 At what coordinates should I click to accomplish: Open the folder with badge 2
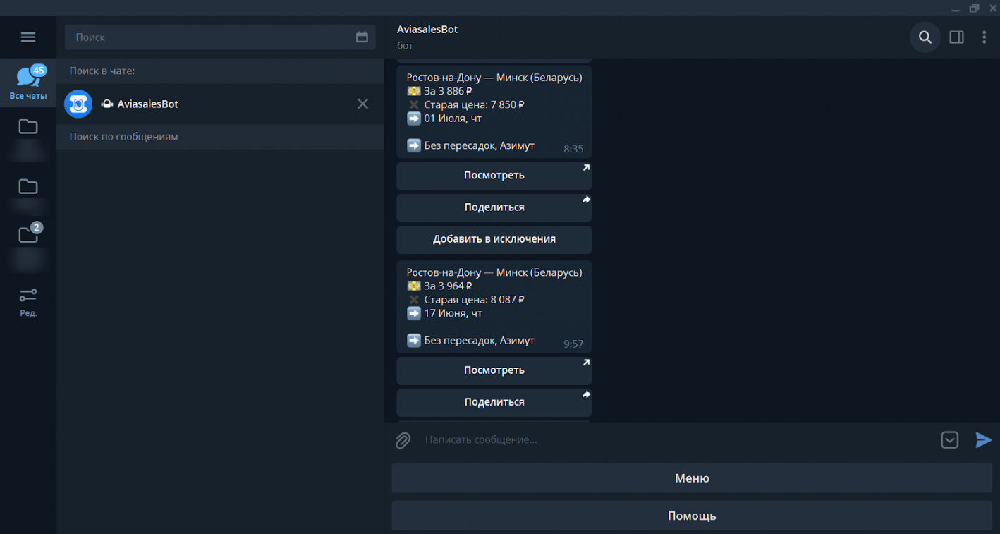[28, 246]
